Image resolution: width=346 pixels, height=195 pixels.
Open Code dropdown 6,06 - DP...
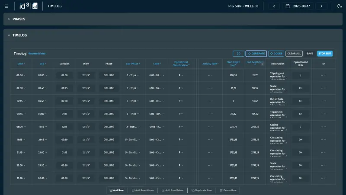coord(157,114)
